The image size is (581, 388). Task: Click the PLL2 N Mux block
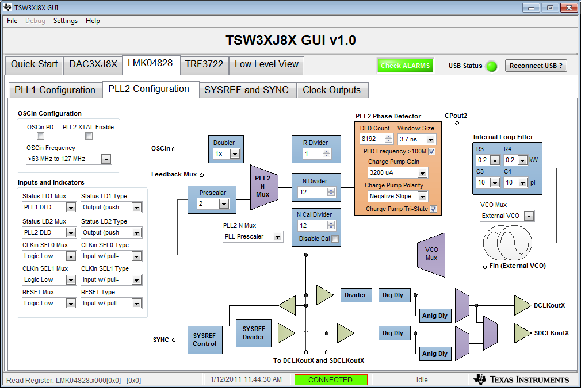(x=264, y=187)
